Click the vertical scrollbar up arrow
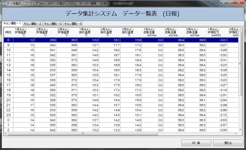 [x=240, y=29]
